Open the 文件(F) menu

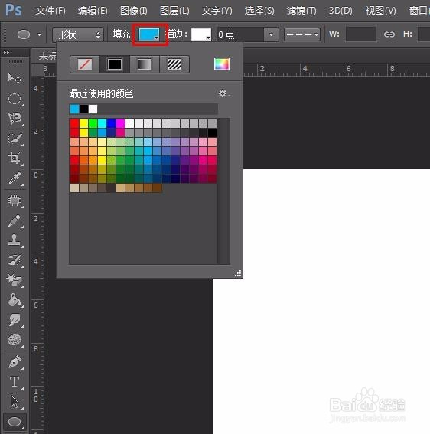pos(50,11)
